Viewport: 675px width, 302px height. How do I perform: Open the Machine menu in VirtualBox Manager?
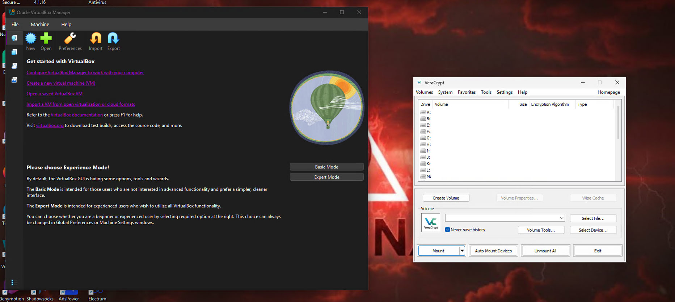40,24
